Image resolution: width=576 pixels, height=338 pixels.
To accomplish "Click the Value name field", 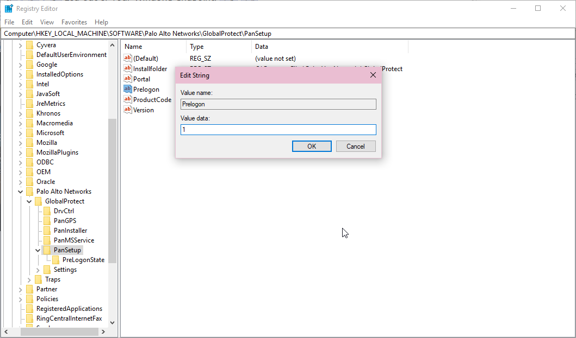I will click(x=278, y=104).
